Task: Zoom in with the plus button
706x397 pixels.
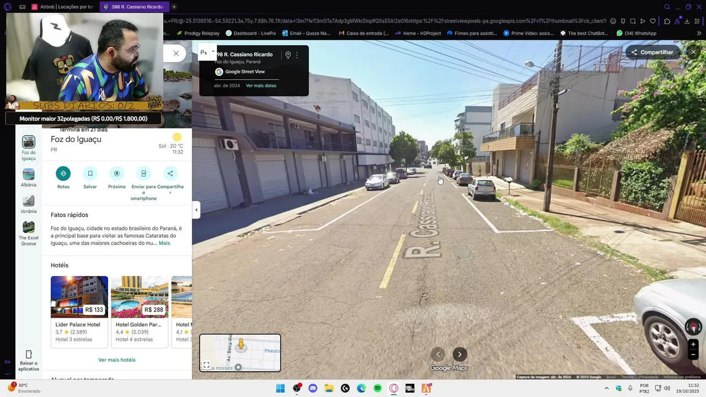Action: 693,345
